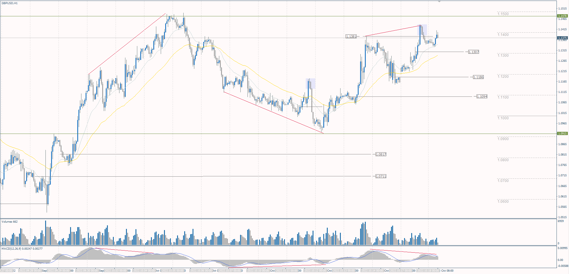Click the 0.00995 MACD scale value
The height and width of the screenshot is (274, 569).
coord(563,248)
